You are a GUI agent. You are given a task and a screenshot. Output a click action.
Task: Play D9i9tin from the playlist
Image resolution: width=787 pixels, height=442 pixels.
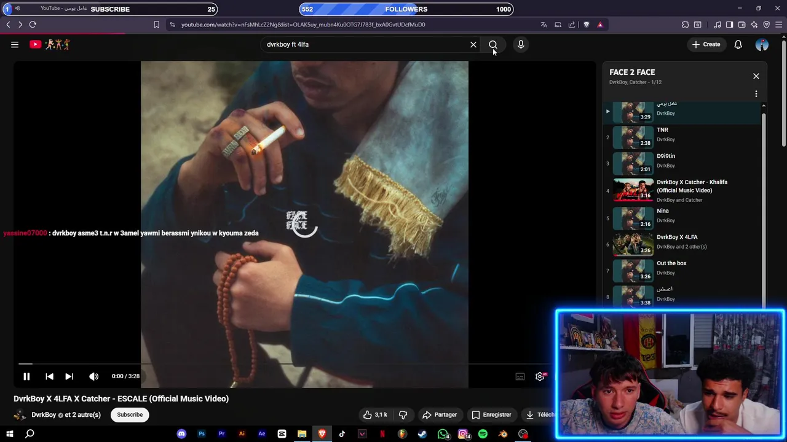tap(682, 163)
